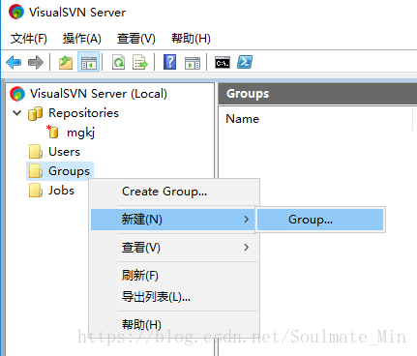
Task: Click the Export List toolbar icon
Action: tap(140, 62)
